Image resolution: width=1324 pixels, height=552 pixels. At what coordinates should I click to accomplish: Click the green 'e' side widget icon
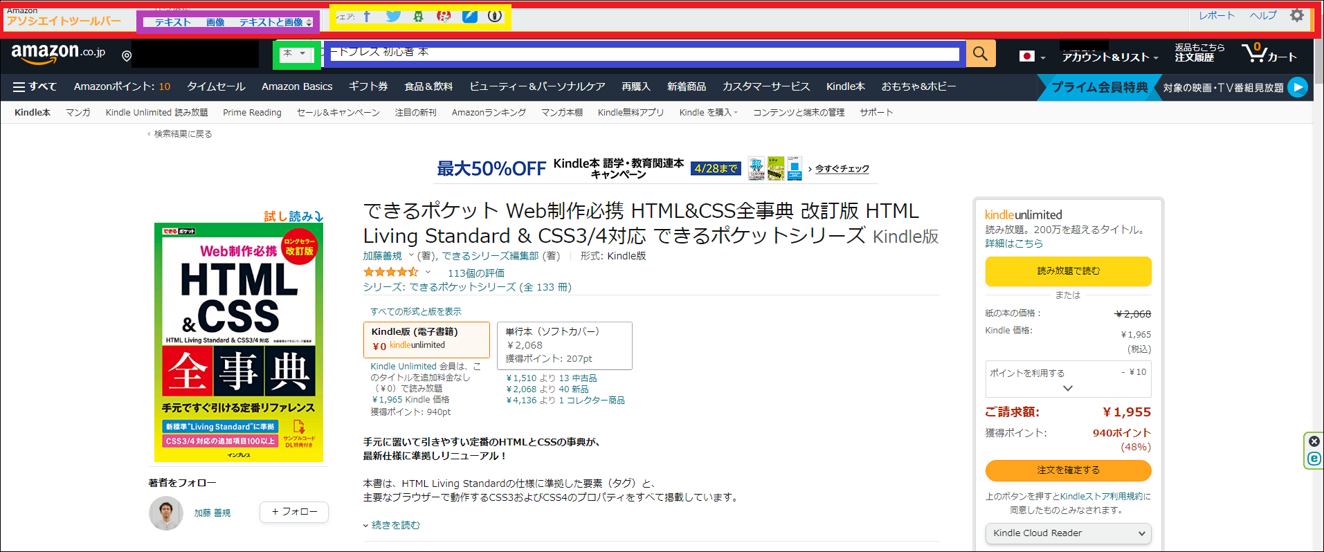(1314, 459)
